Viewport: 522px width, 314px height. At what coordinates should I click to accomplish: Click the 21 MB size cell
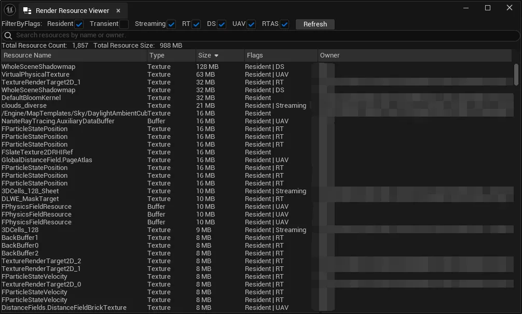(205, 106)
